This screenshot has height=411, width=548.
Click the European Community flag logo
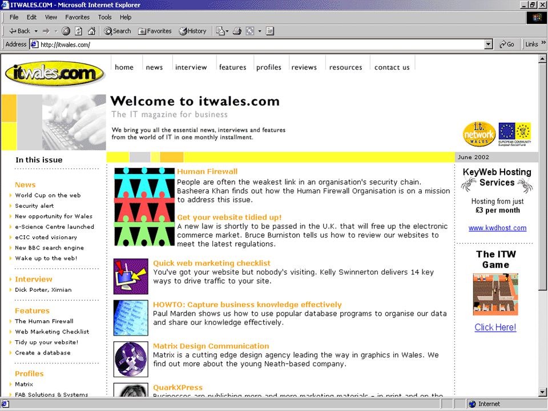515,134
